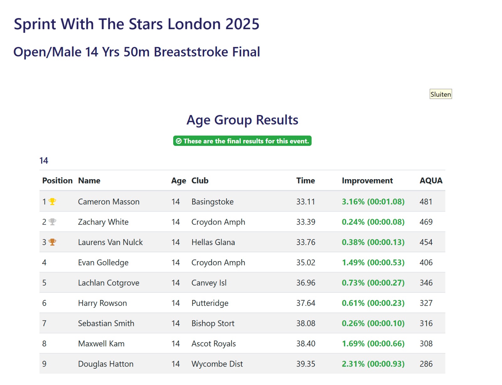502x385 pixels.
Task: Click the Age Group Results heading
Action: (242, 120)
